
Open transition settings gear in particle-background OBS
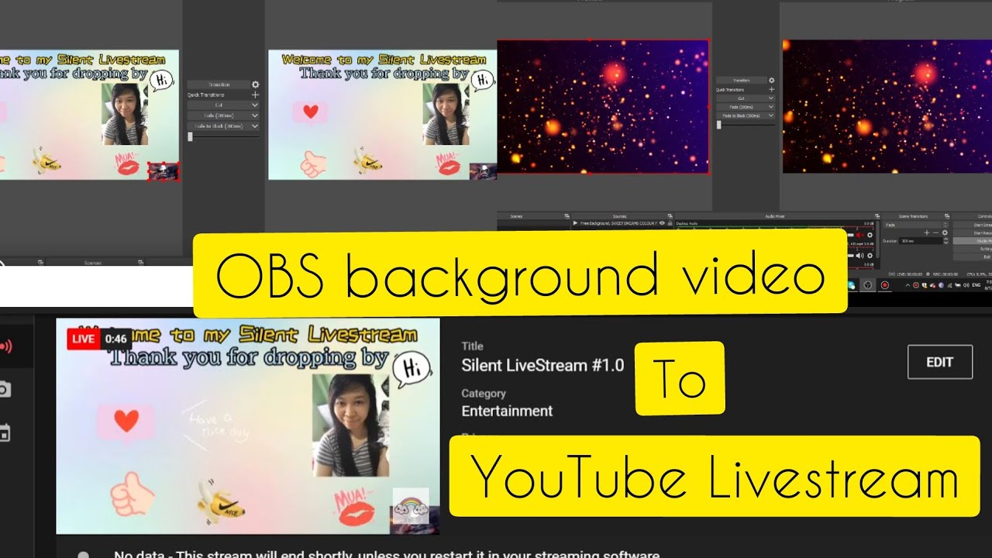771,80
